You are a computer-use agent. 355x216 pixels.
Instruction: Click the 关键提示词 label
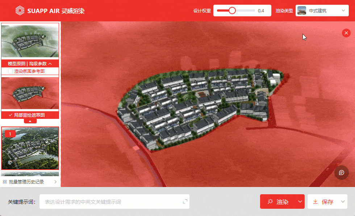coord(21,202)
